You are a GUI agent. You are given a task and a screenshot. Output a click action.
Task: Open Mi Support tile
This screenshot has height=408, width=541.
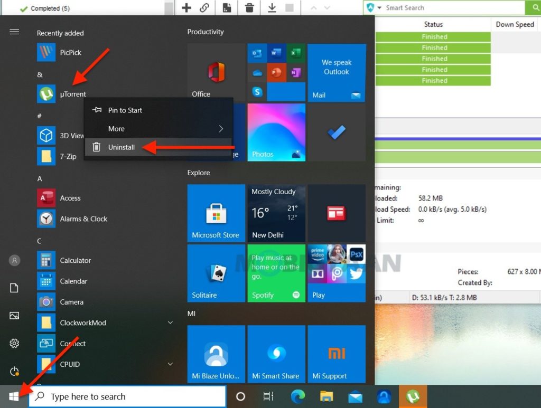[x=337, y=354]
